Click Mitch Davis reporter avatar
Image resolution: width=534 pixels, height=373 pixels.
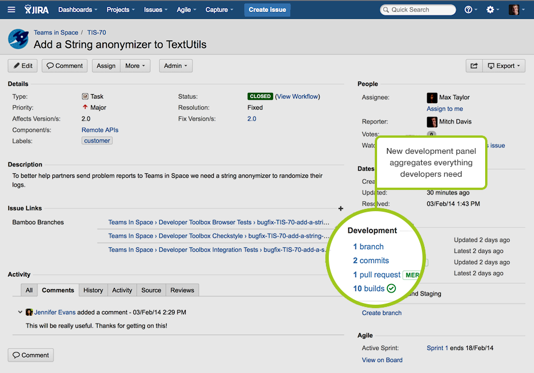click(x=432, y=122)
